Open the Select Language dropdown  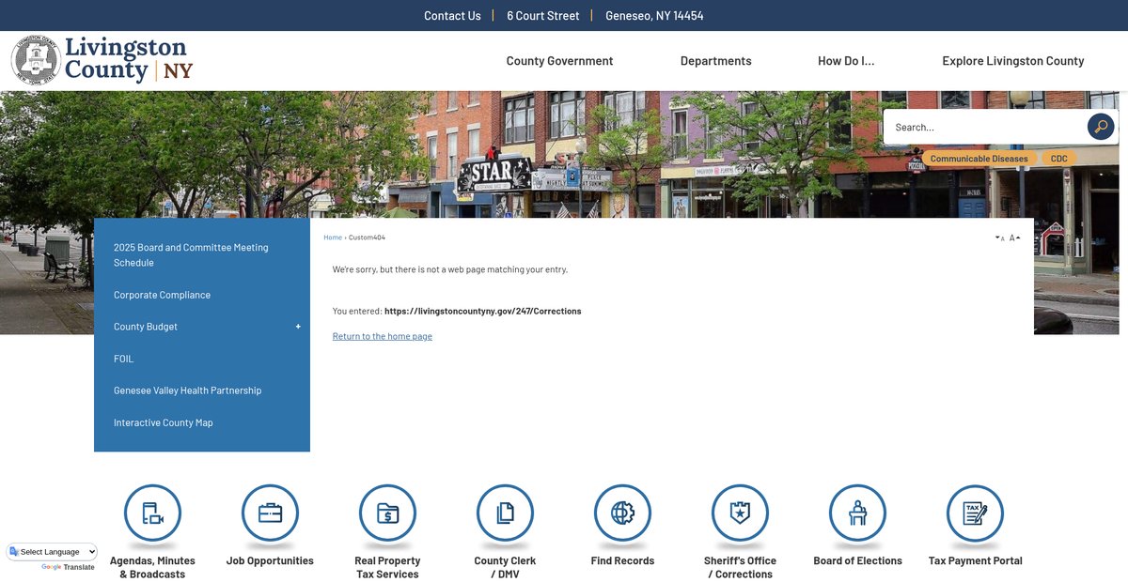[x=52, y=552]
